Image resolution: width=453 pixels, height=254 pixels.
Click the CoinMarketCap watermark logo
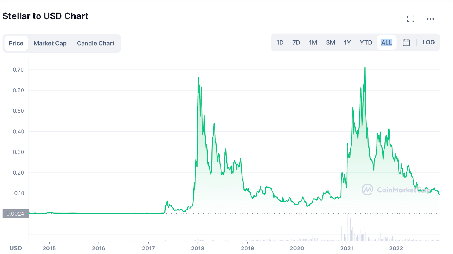(x=367, y=190)
